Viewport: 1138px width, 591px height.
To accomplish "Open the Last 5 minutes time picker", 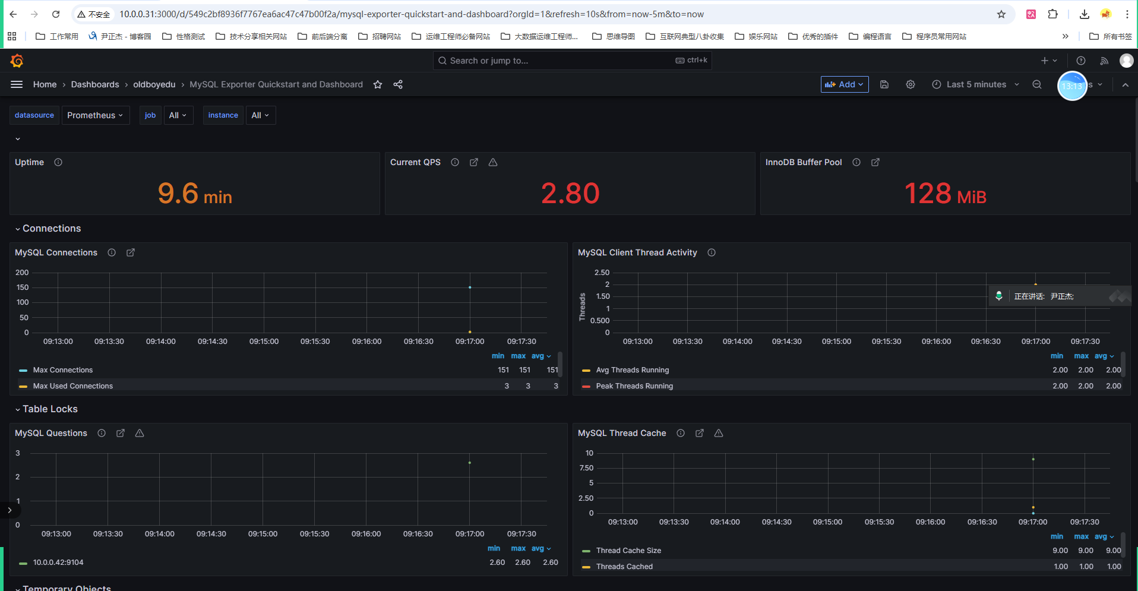I will point(976,84).
